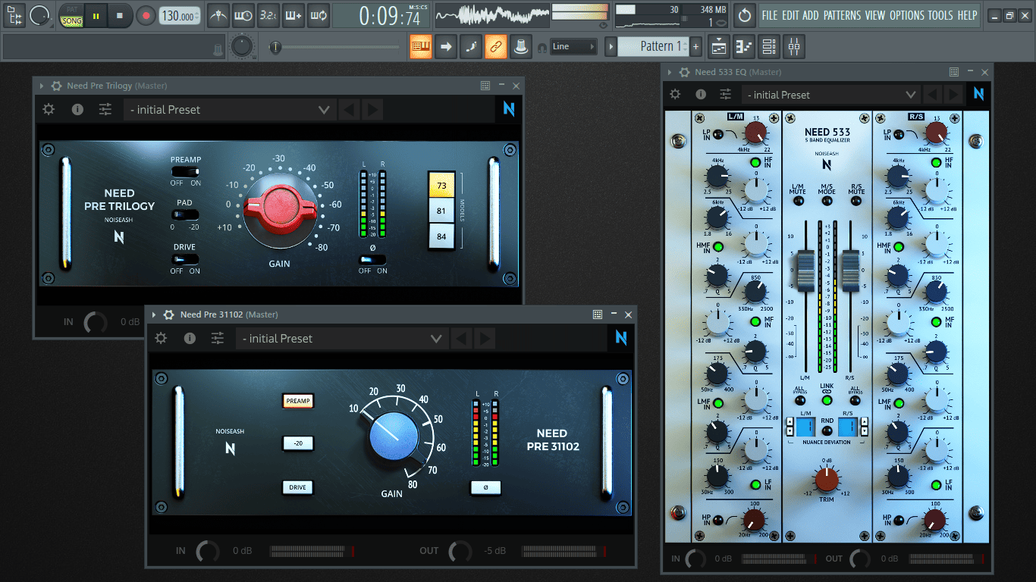The image size is (1036, 582).
Task: Toggle the LINK light on Need 533
Action: (827, 400)
